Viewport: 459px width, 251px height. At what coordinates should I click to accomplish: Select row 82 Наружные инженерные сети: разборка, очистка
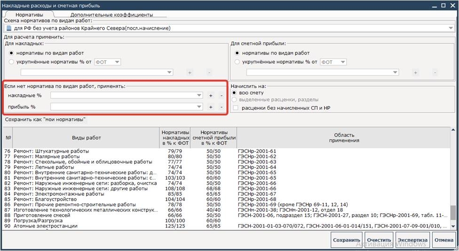(227, 183)
